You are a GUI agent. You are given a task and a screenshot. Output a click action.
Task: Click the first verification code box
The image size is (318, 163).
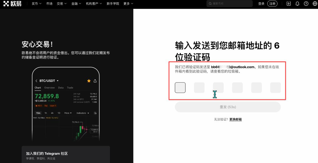tap(180, 87)
